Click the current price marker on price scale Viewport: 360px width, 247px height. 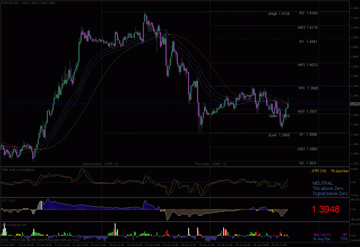(x=355, y=104)
